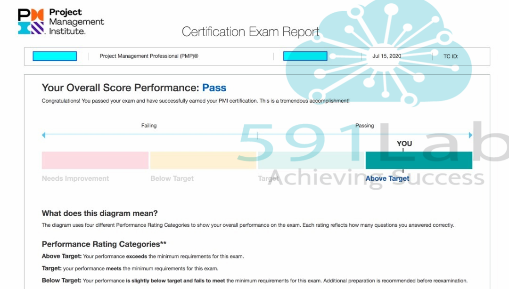Click the 'Above Target:' definition line

tap(142, 256)
